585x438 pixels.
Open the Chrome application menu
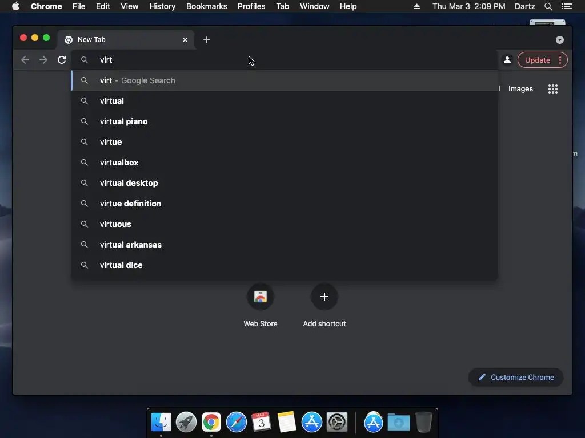[46, 6]
